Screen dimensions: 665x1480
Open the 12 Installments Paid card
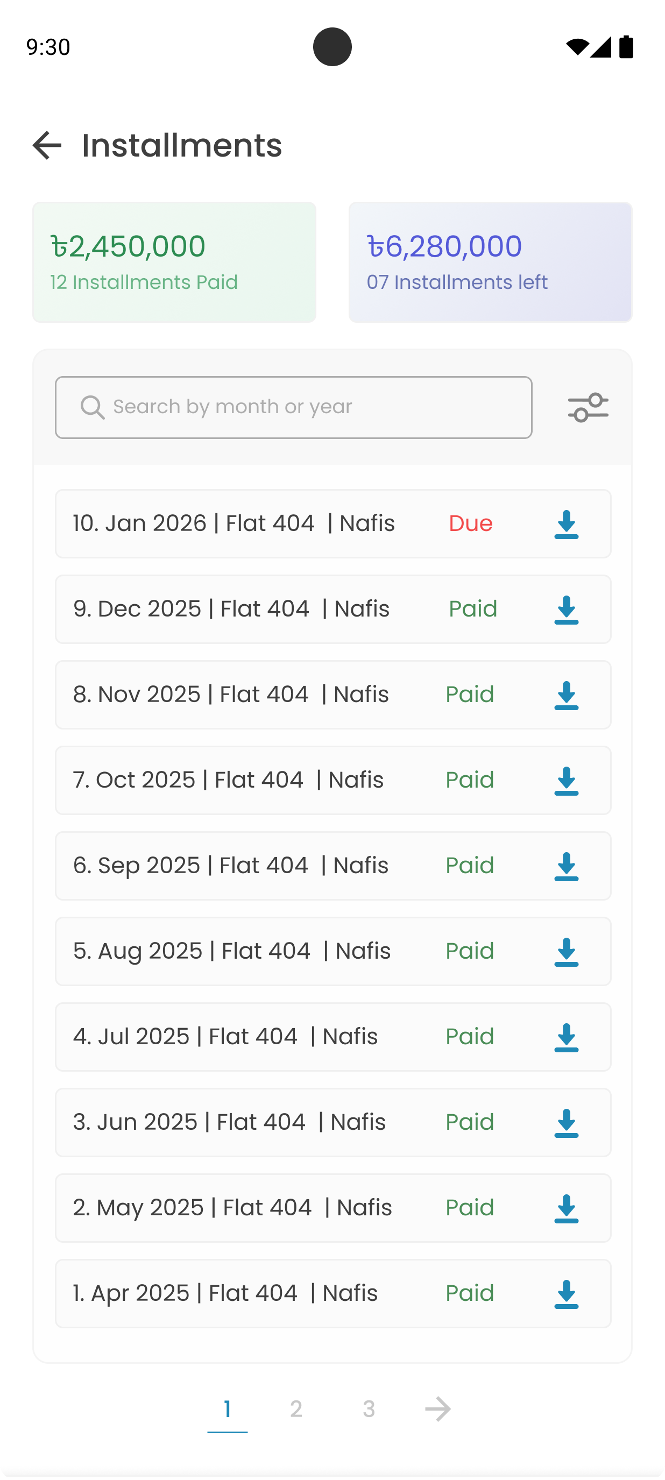pos(174,262)
